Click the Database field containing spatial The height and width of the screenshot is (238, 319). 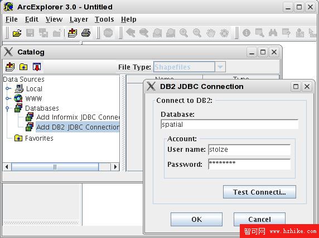coord(229,124)
